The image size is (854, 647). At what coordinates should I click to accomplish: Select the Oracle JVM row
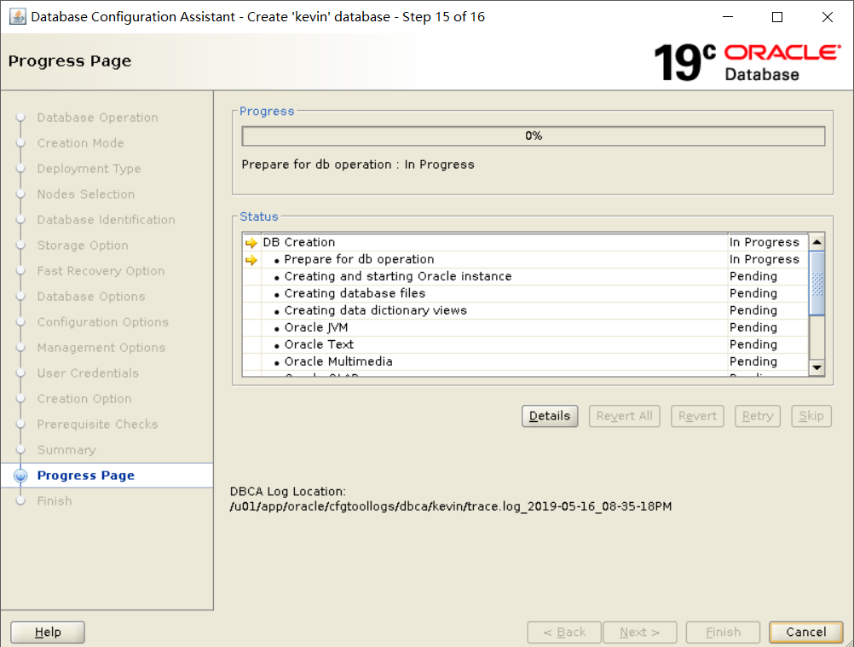coord(526,327)
